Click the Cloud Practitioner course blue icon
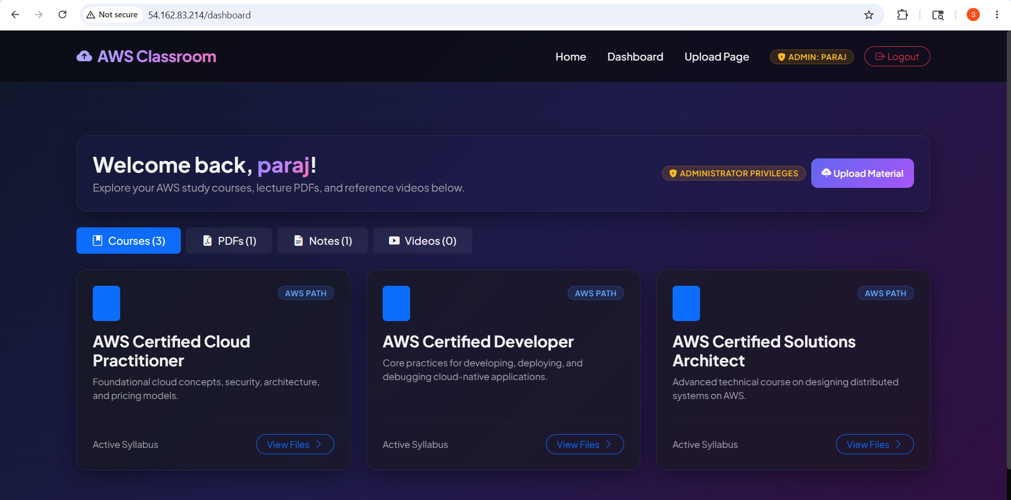 point(106,303)
